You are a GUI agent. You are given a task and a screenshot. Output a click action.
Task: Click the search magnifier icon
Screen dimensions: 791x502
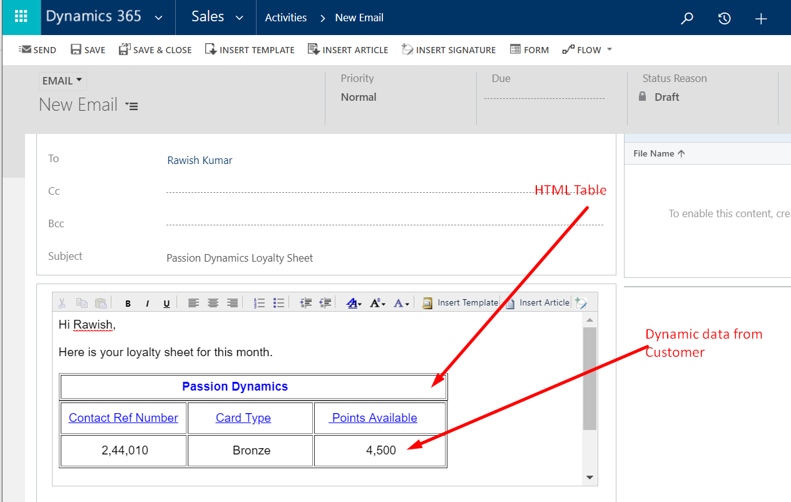coord(687,18)
